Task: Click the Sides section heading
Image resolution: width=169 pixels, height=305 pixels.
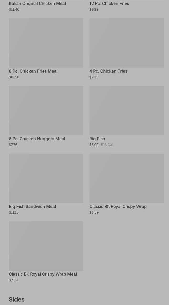Action: click(17, 299)
